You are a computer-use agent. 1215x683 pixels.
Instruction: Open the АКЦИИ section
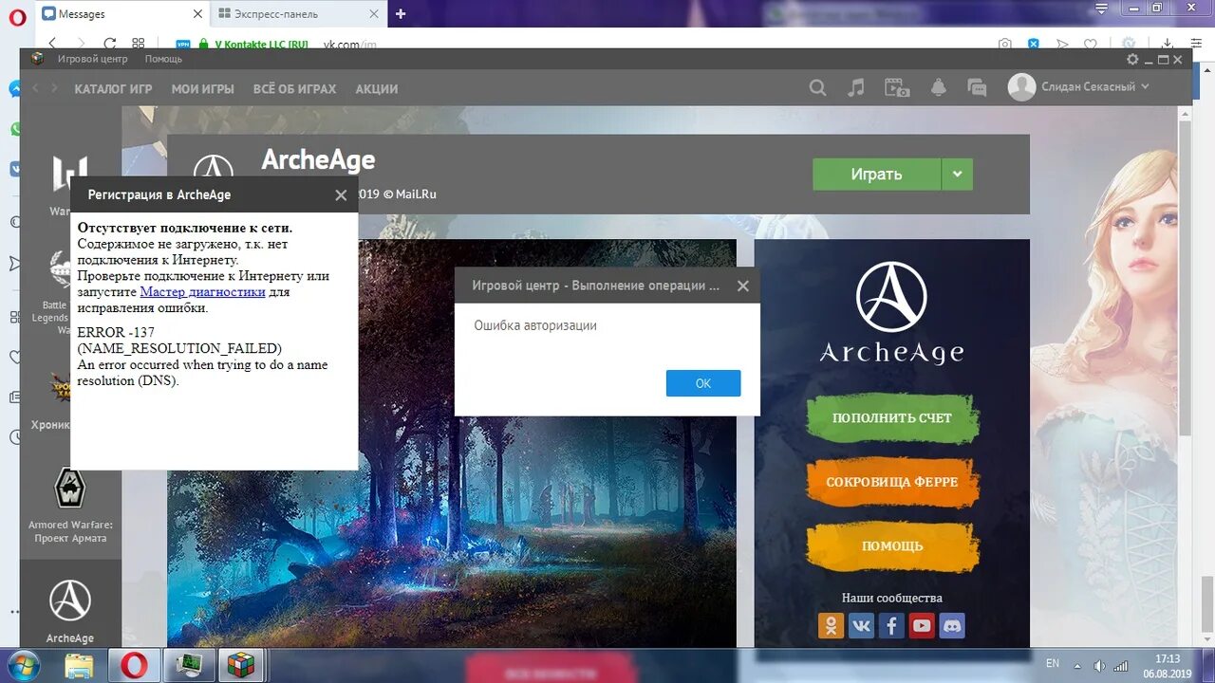coord(376,89)
